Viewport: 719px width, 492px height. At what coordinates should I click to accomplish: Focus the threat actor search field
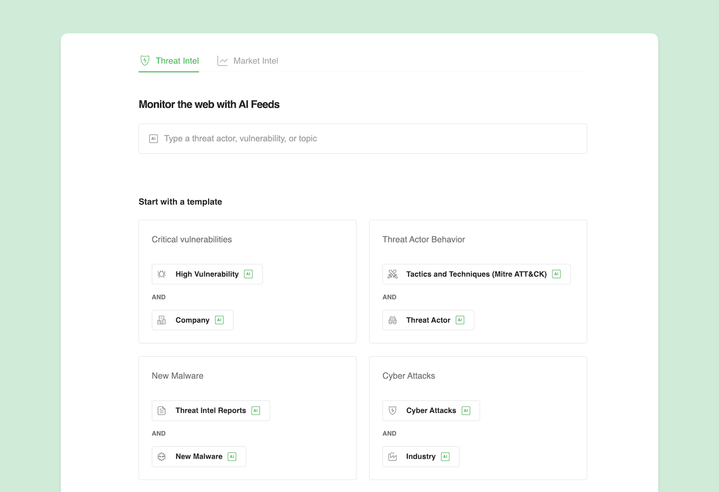362,138
